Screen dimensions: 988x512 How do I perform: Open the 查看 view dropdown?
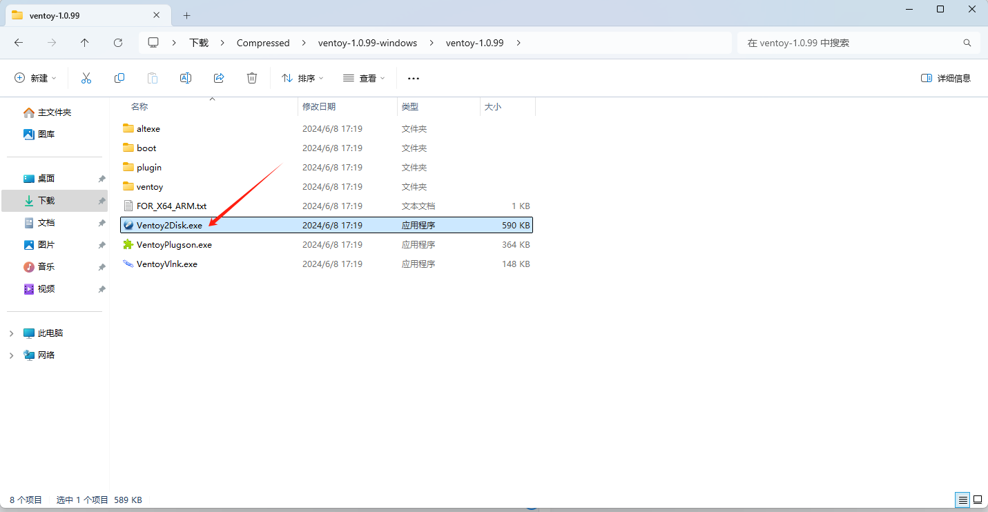click(x=364, y=78)
